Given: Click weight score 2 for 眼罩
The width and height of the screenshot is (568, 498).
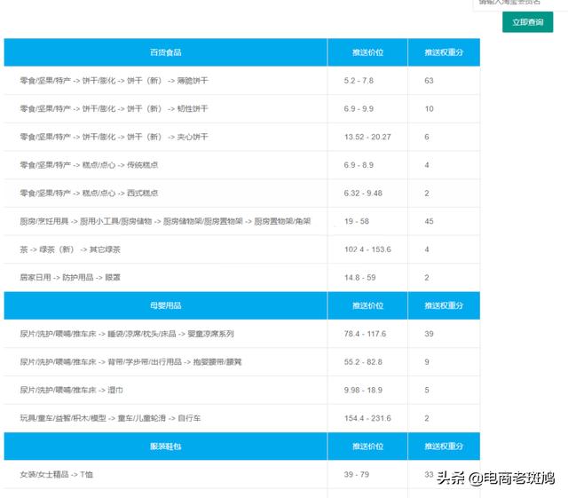Looking at the screenshot, I should (427, 278).
